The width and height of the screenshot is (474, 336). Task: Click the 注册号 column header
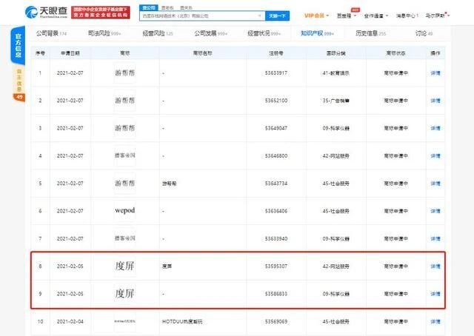[x=276, y=53]
